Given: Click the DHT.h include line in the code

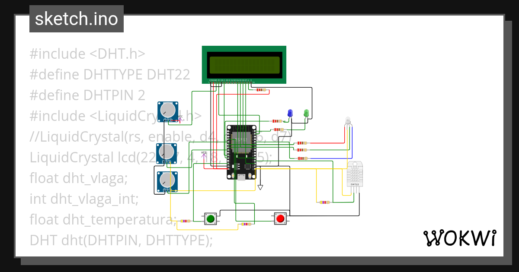Looking at the screenshot, I should click(86, 54).
